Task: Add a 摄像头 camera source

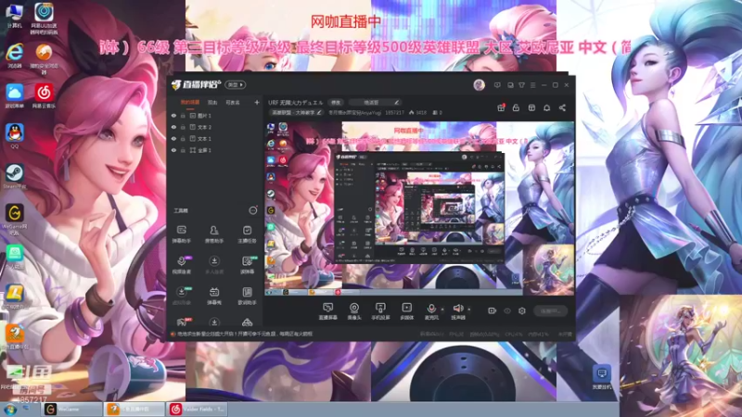Action: pyautogui.click(x=354, y=311)
